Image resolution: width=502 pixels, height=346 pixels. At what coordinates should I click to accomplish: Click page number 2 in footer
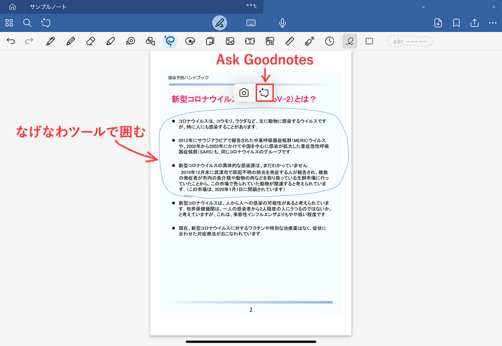point(251,310)
